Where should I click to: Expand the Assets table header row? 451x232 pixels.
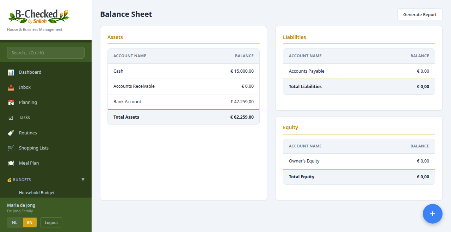[183, 56]
